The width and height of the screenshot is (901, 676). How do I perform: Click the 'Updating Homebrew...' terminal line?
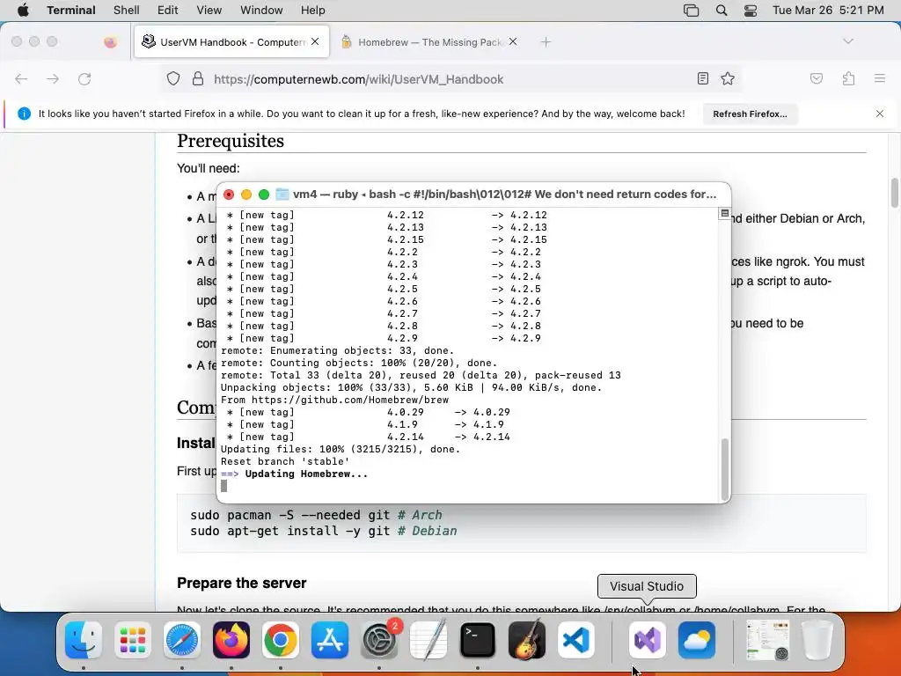(294, 474)
